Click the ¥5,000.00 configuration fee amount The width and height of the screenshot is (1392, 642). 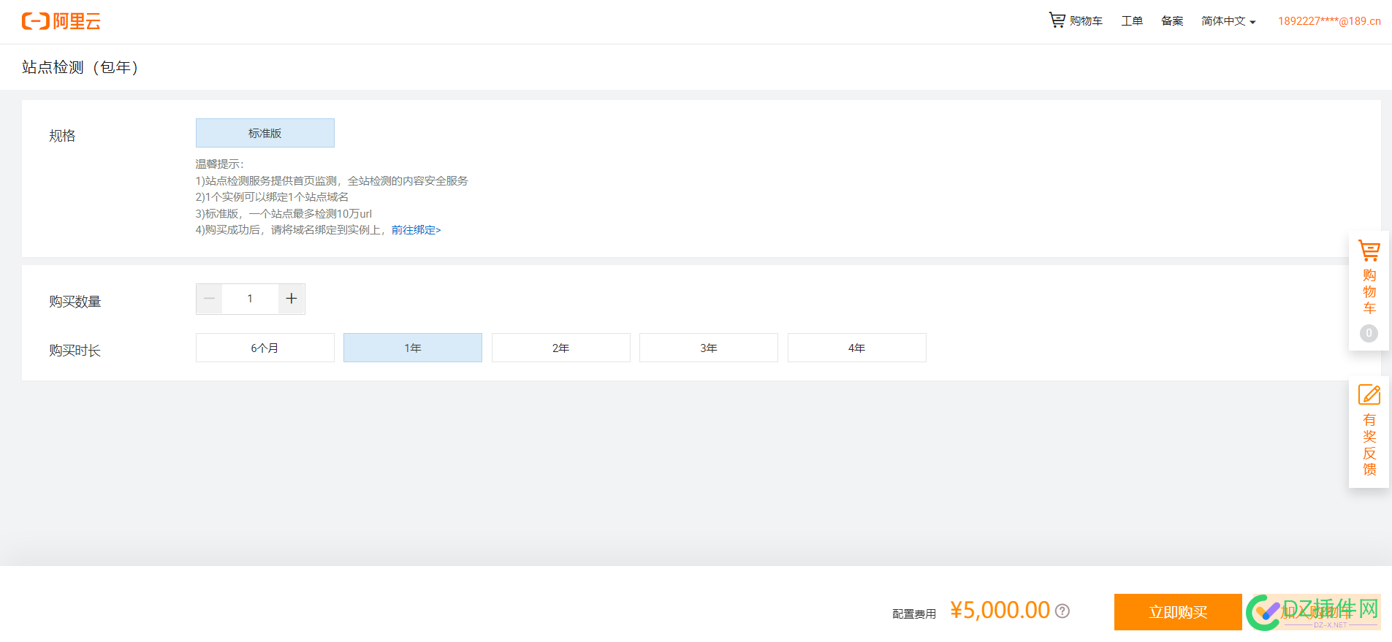pyautogui.click(x=1000, y=610)
